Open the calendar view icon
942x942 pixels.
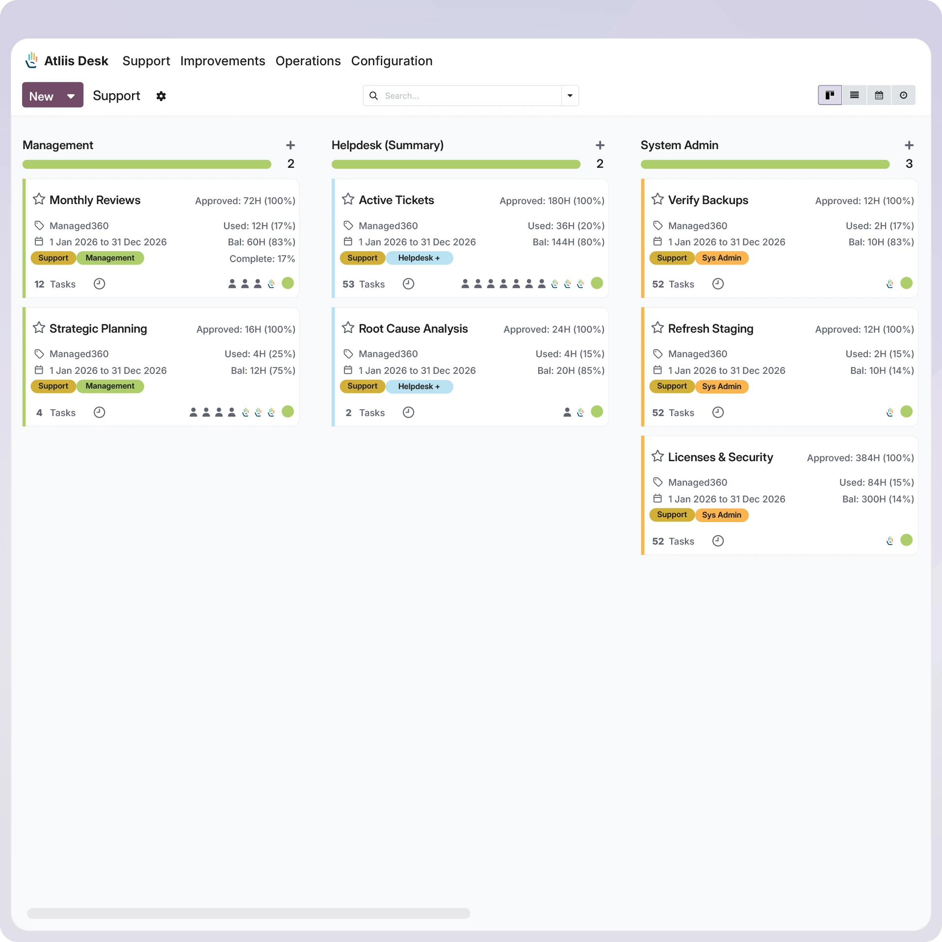879,95
